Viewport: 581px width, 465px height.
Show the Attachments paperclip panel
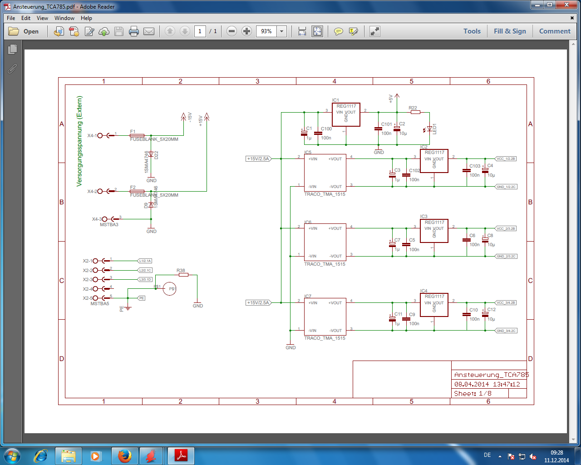(12, 69)
